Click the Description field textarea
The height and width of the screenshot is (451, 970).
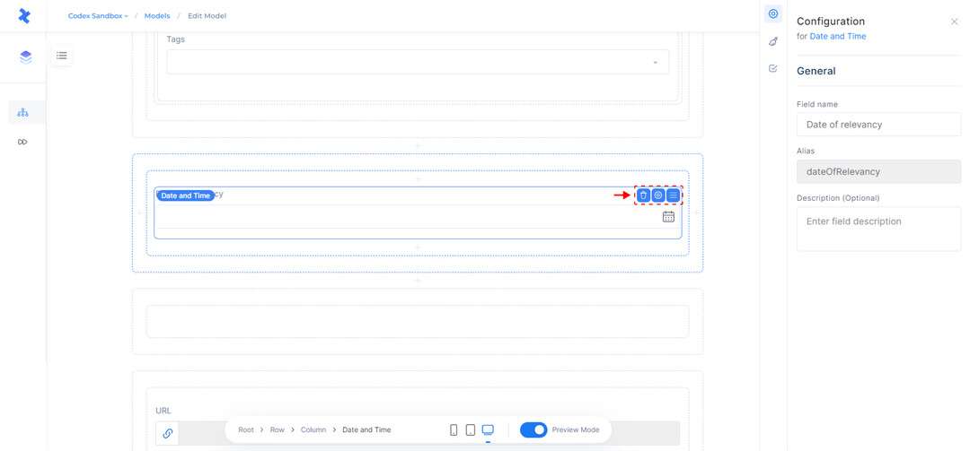click(878, 229)
